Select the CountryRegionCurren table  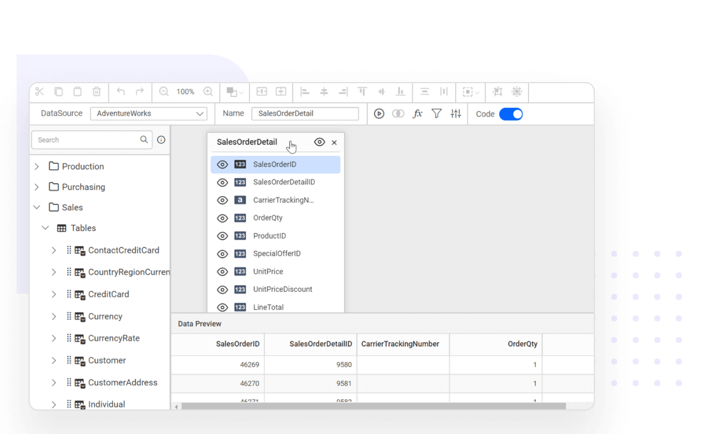(x=129, y=272)
